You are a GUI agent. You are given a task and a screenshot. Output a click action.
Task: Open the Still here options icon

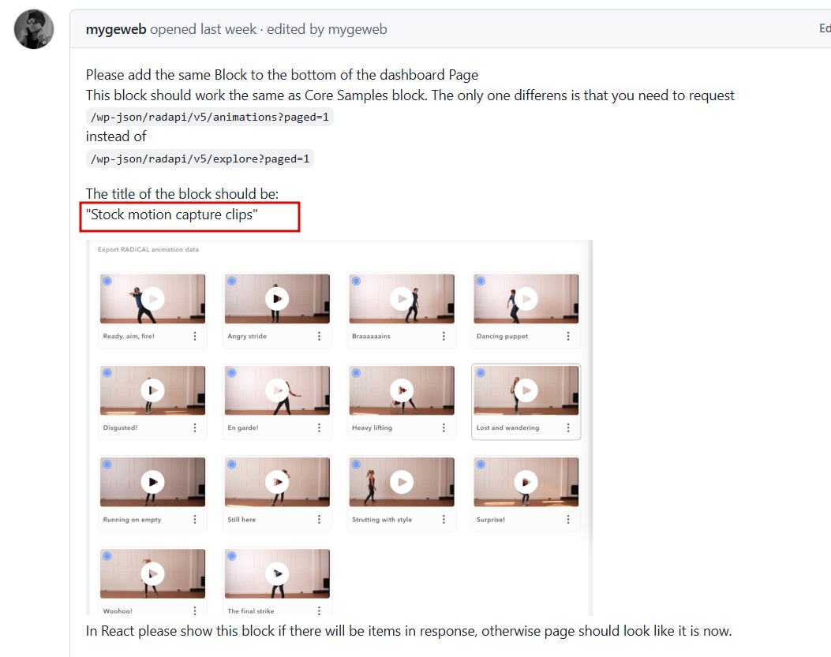(x=319, y=520)
